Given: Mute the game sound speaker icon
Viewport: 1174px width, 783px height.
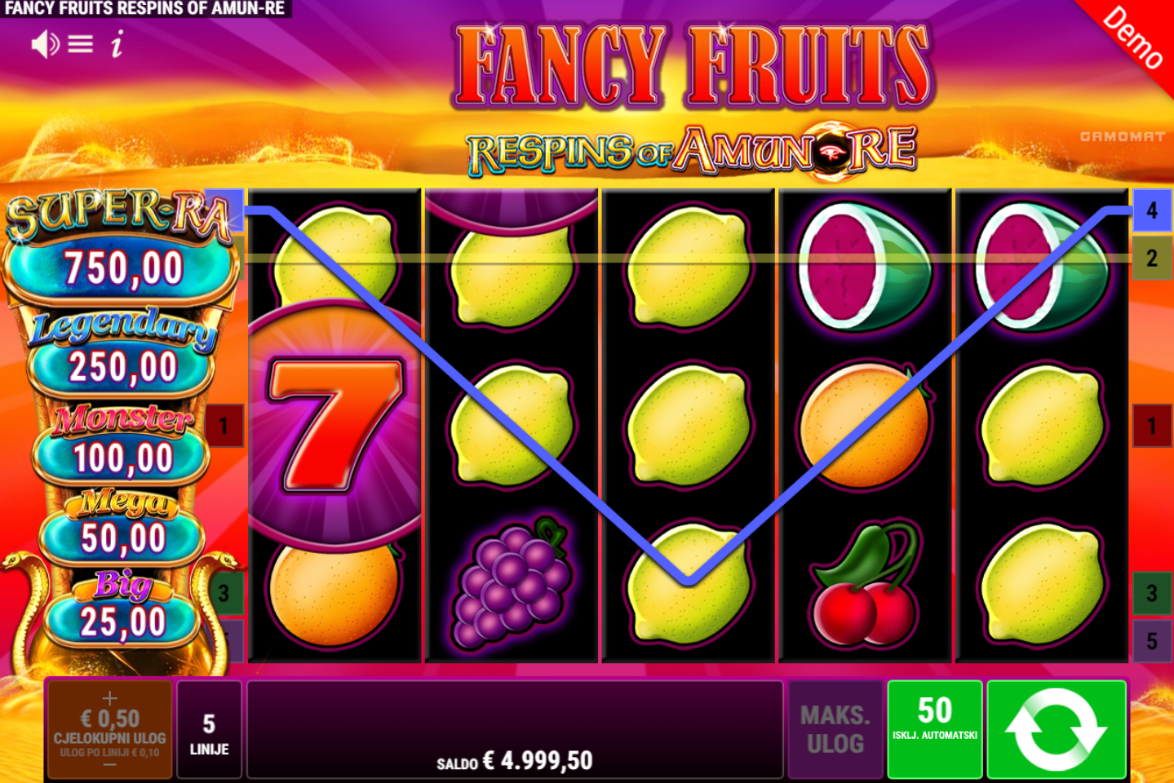Looking at the screenshot, I should click(45, 44).
